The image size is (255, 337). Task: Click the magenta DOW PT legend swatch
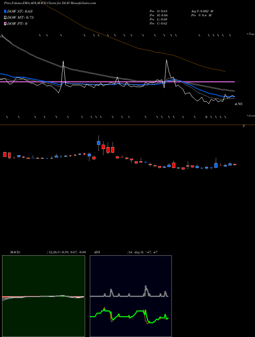tap(6, 23)
